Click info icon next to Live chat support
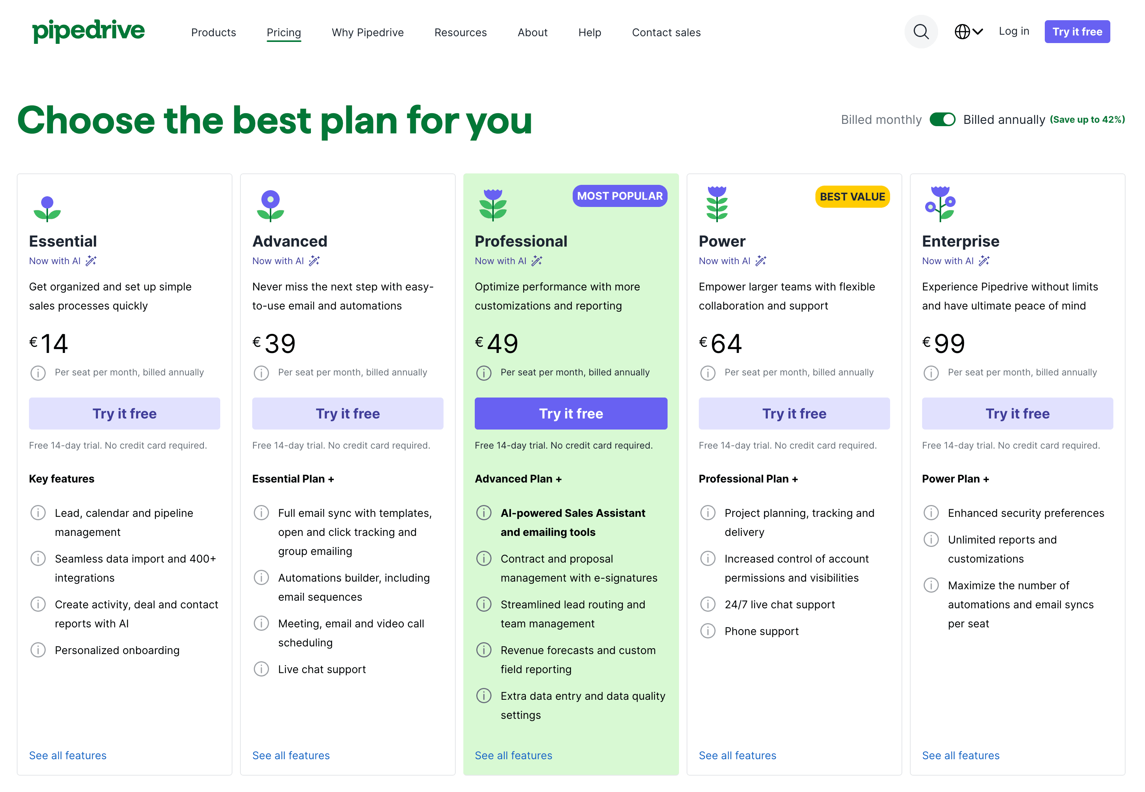The width and height of the screenshot is (1145, 792). tap(261, 669)
